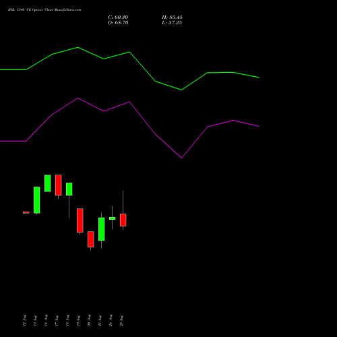The height and width of the screenshot is (337, 337).
Task: Click the "12 Aug" date axis label
Action: coord(24,320)
